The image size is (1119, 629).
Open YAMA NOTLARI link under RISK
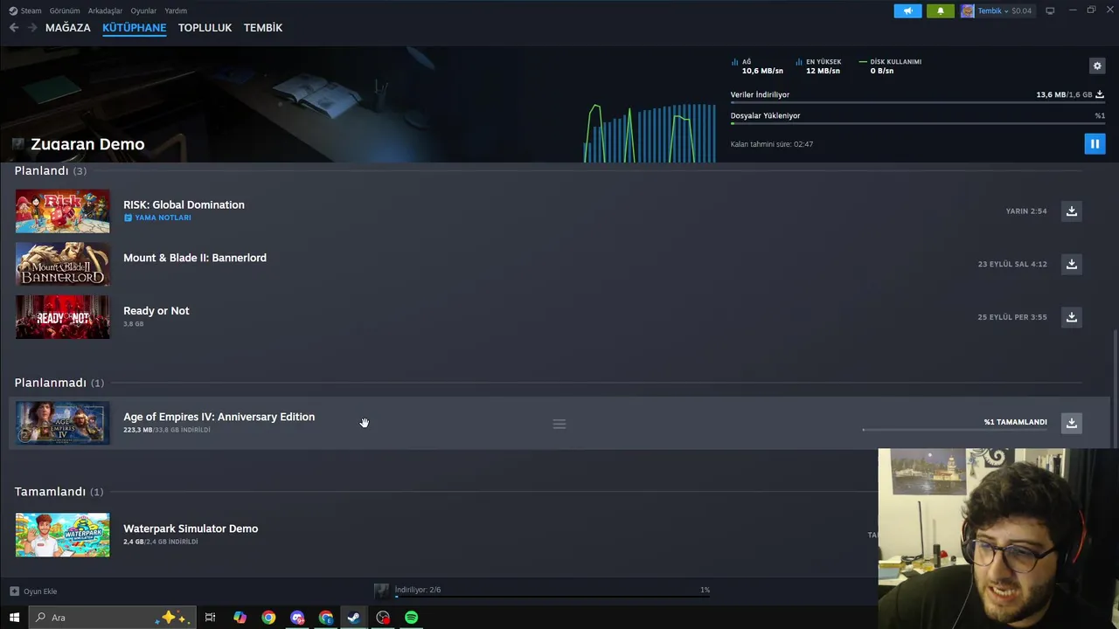pyautogui.click(x=157, y=218)
